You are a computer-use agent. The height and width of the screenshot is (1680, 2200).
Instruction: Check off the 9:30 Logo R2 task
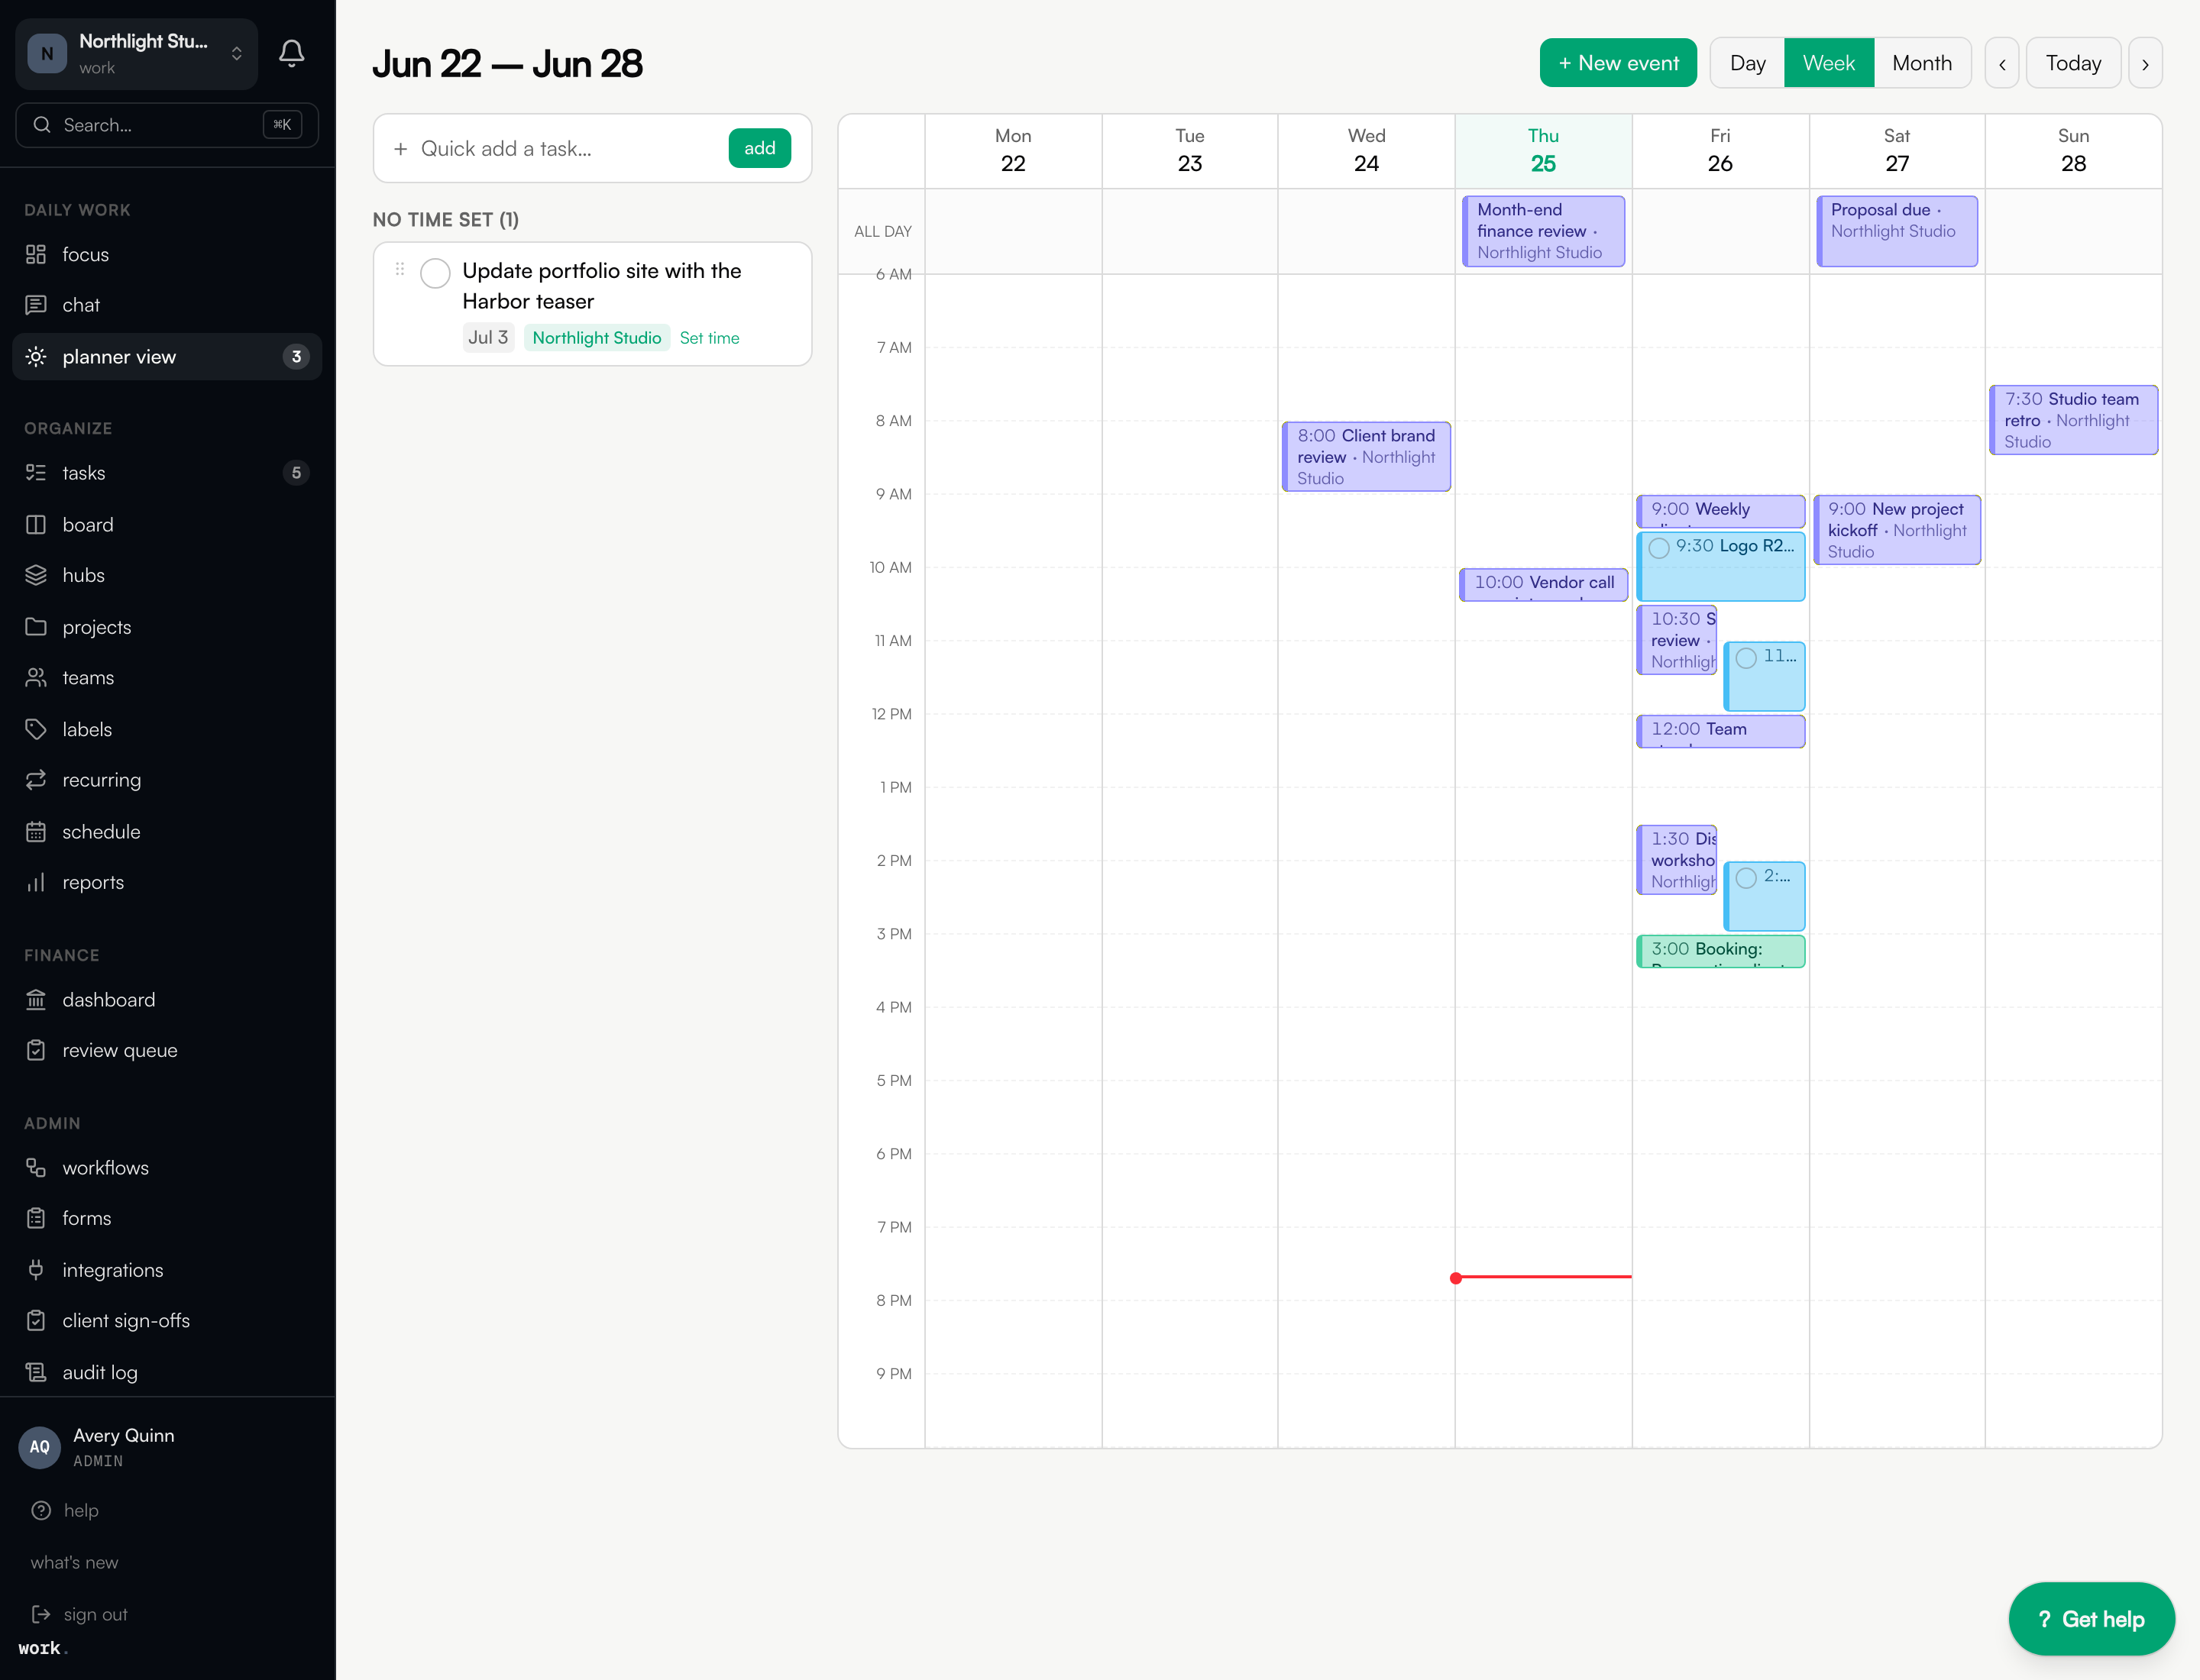[1658, 548]
